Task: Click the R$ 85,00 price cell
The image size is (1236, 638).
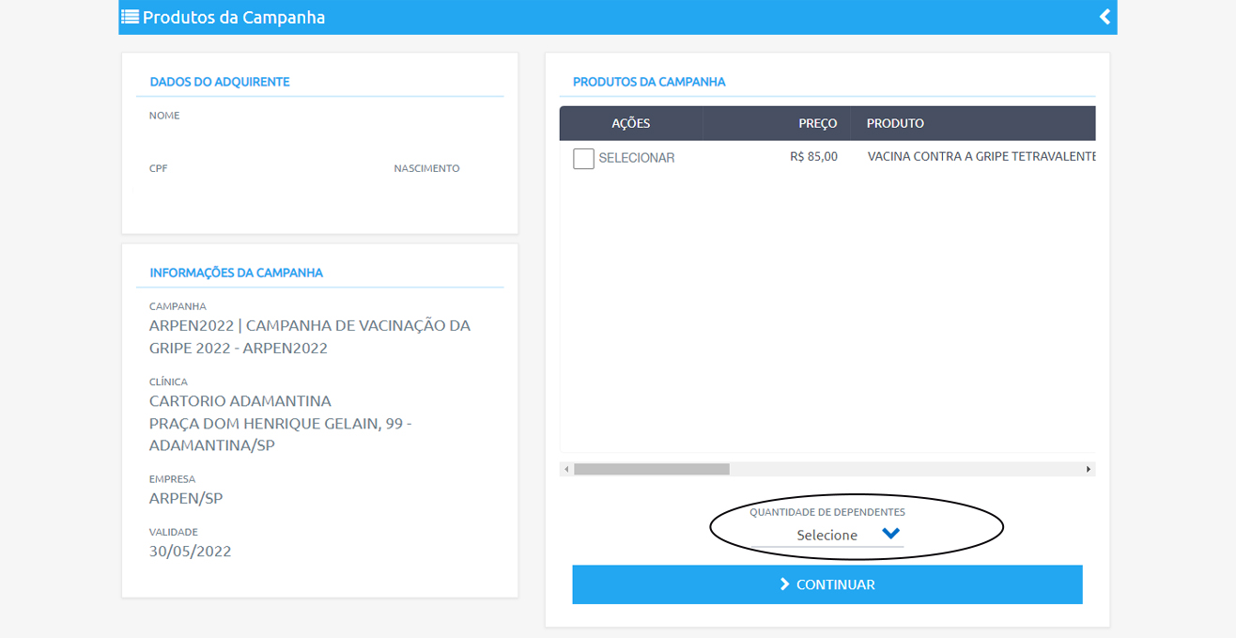Action: [813, 157]
